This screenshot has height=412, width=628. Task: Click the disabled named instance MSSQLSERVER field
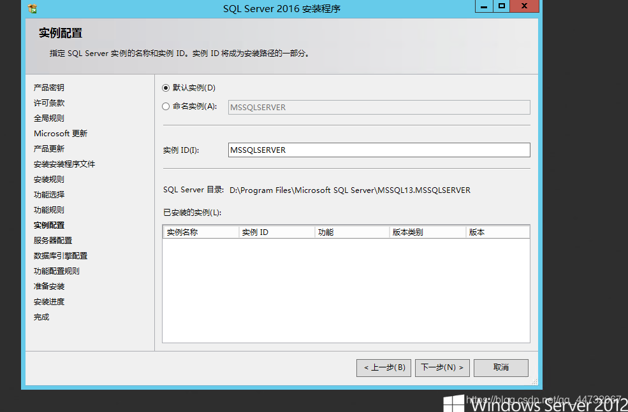379,107
